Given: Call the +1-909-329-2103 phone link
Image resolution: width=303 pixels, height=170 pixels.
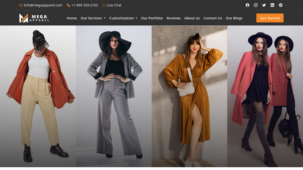Looking at the screenshot, I should (x=84, y=5).
